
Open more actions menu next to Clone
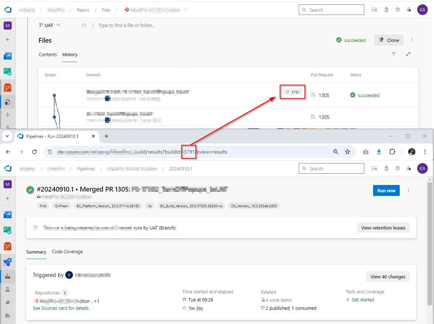[x=412, y=40]
